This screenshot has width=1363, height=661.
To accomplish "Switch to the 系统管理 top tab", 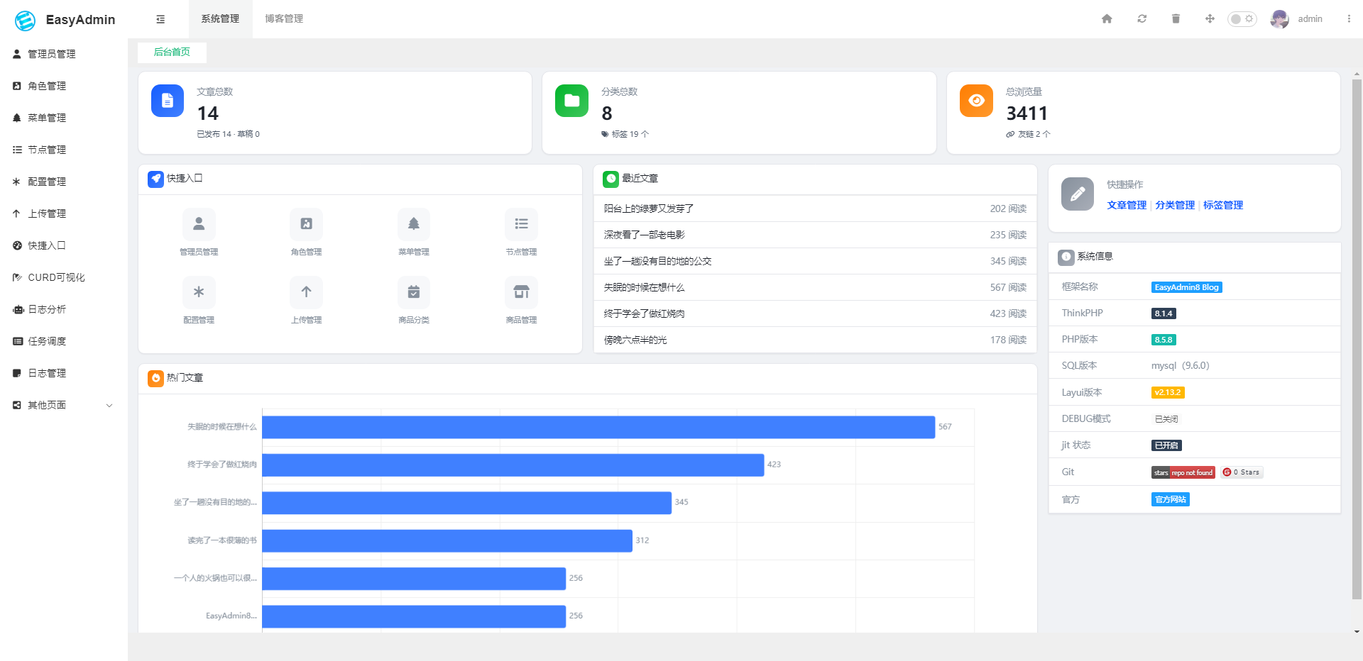I will pyautogui.click(x=220, y=19).
